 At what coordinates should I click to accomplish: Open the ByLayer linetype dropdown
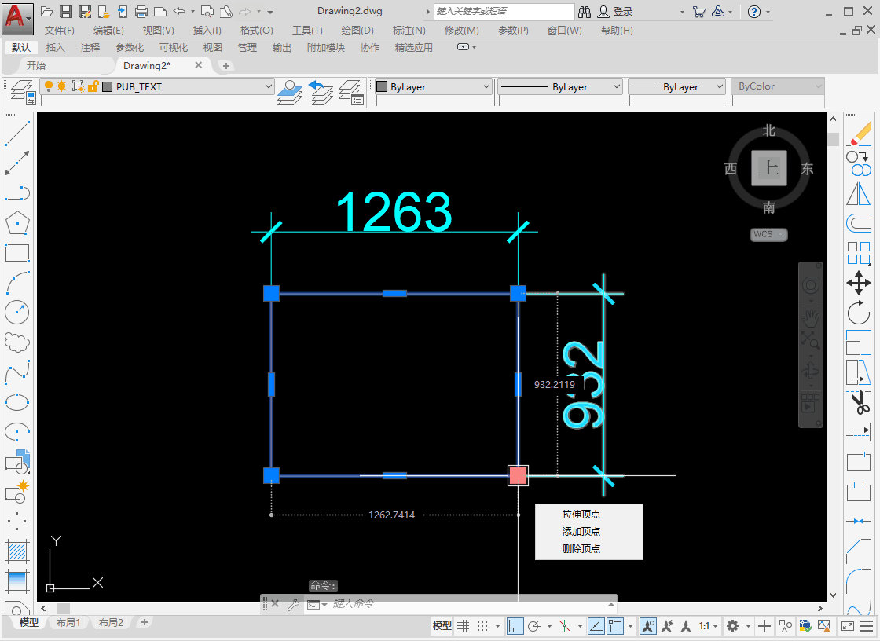click(x=616, y=86)
